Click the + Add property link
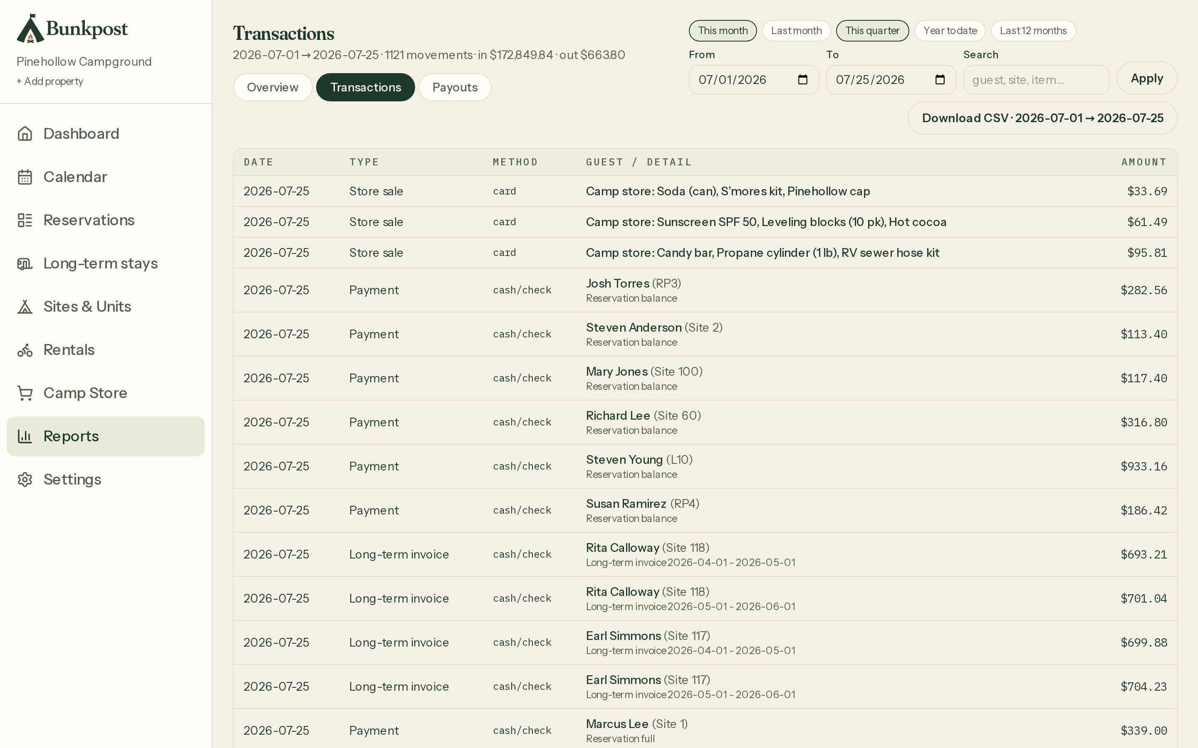 click(50, 81)
